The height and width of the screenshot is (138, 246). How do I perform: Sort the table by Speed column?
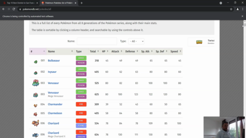coord(176,51)
